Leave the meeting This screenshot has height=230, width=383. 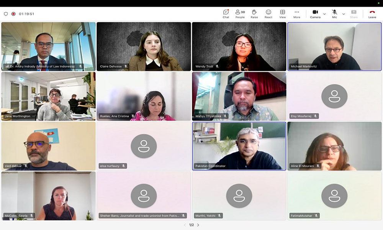pyautogui.click(x=372, y=14)
